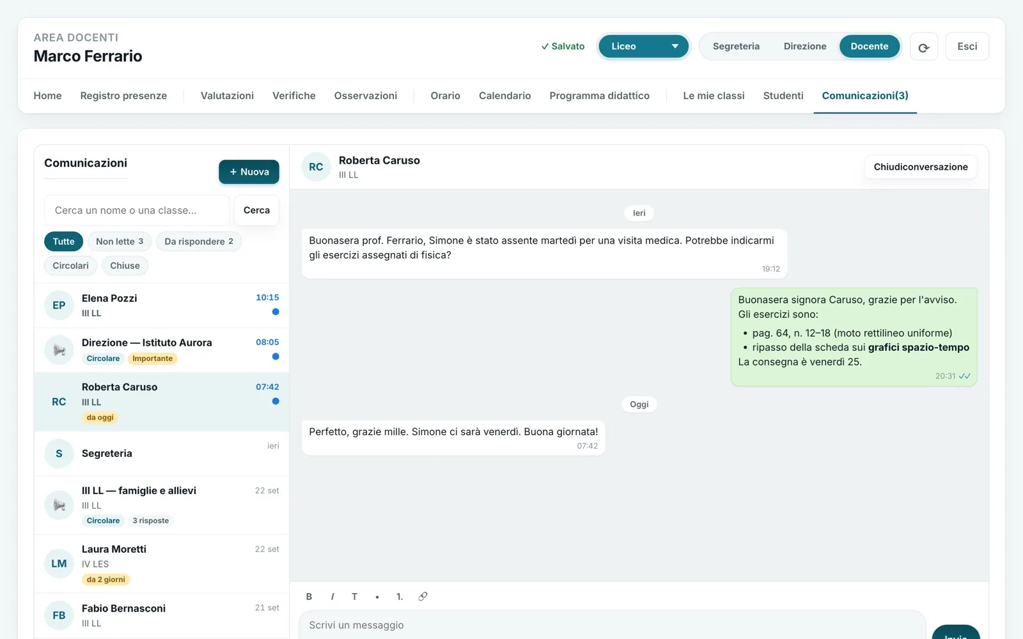Toggle bold formatting in message editor
The image size is (1023, 639).
coord(309,596)
